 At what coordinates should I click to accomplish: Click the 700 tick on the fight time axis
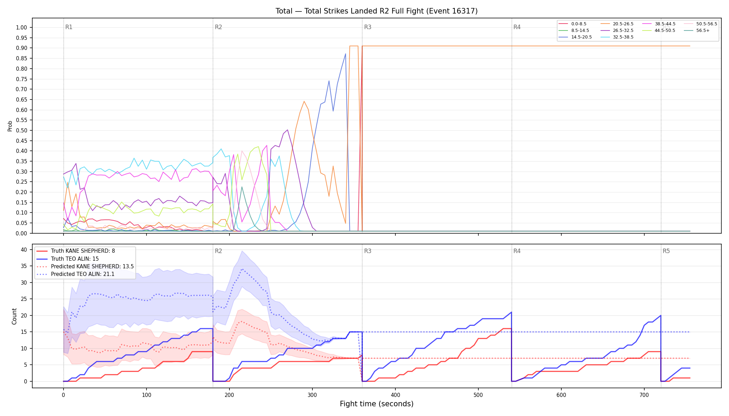[644, 395]
